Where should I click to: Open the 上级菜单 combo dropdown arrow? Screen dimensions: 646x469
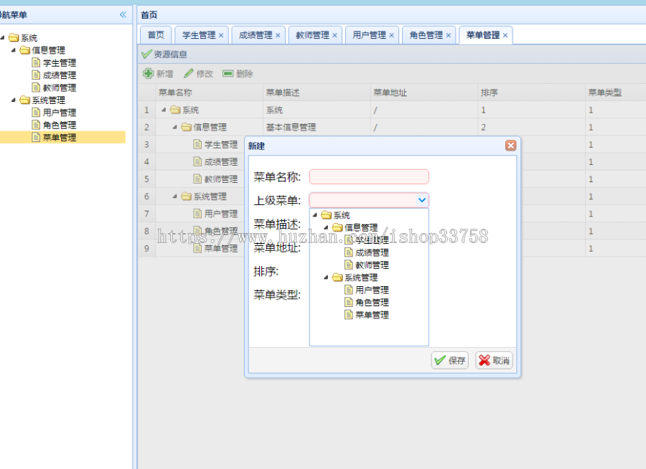tap(422, 200)
